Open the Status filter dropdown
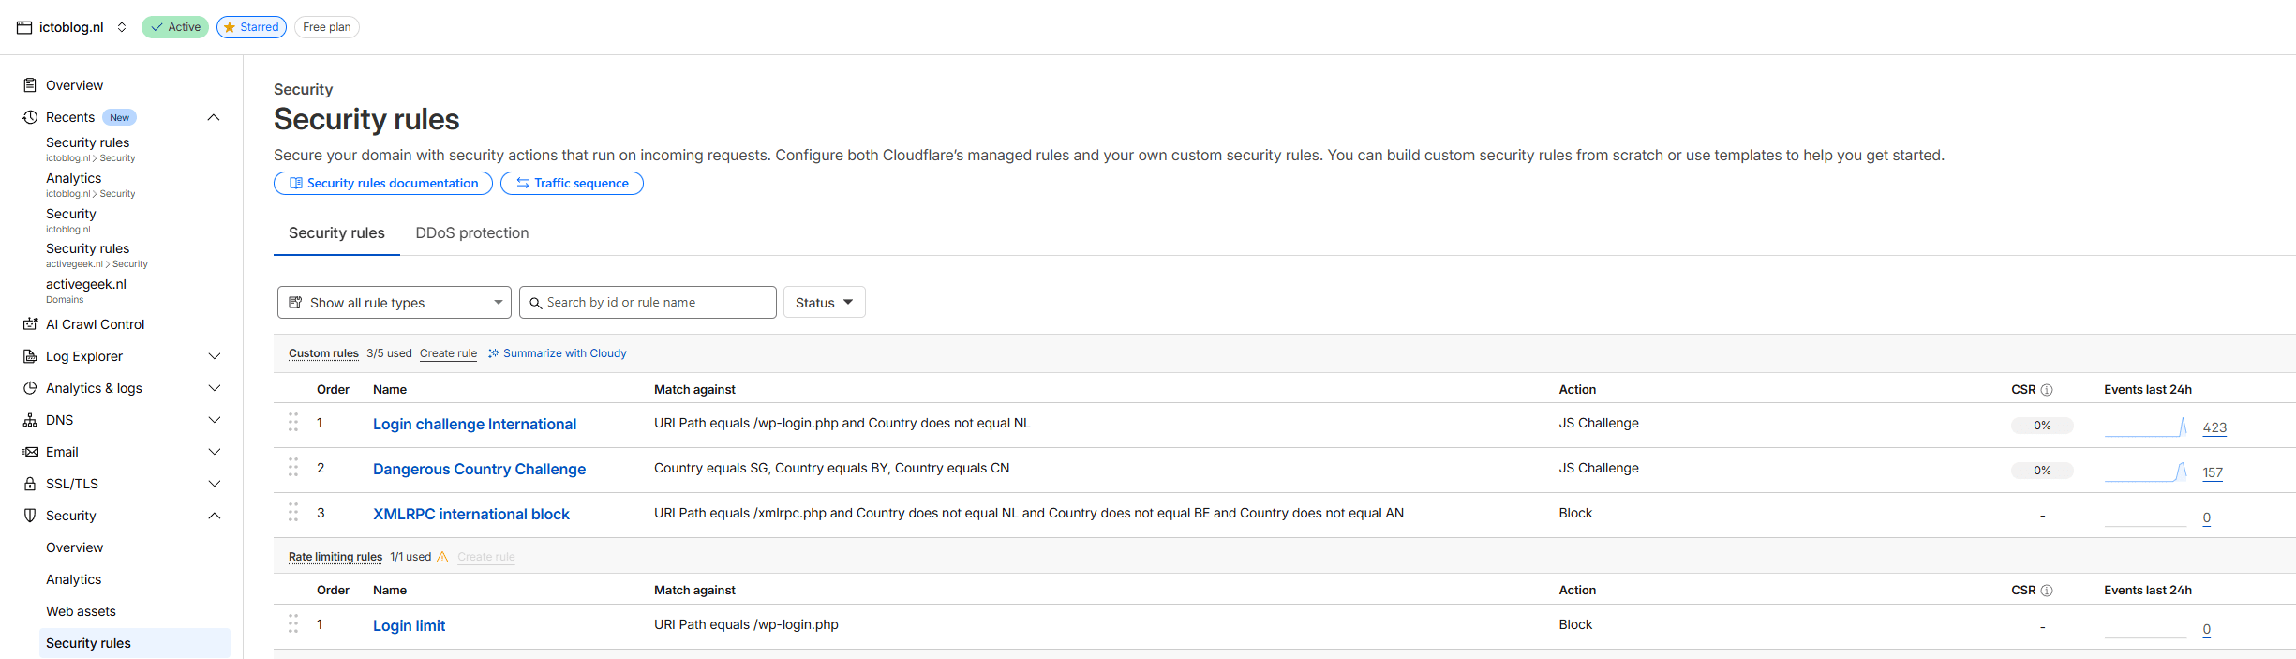Screen dimensions: 2296x659 click(824, 303)
